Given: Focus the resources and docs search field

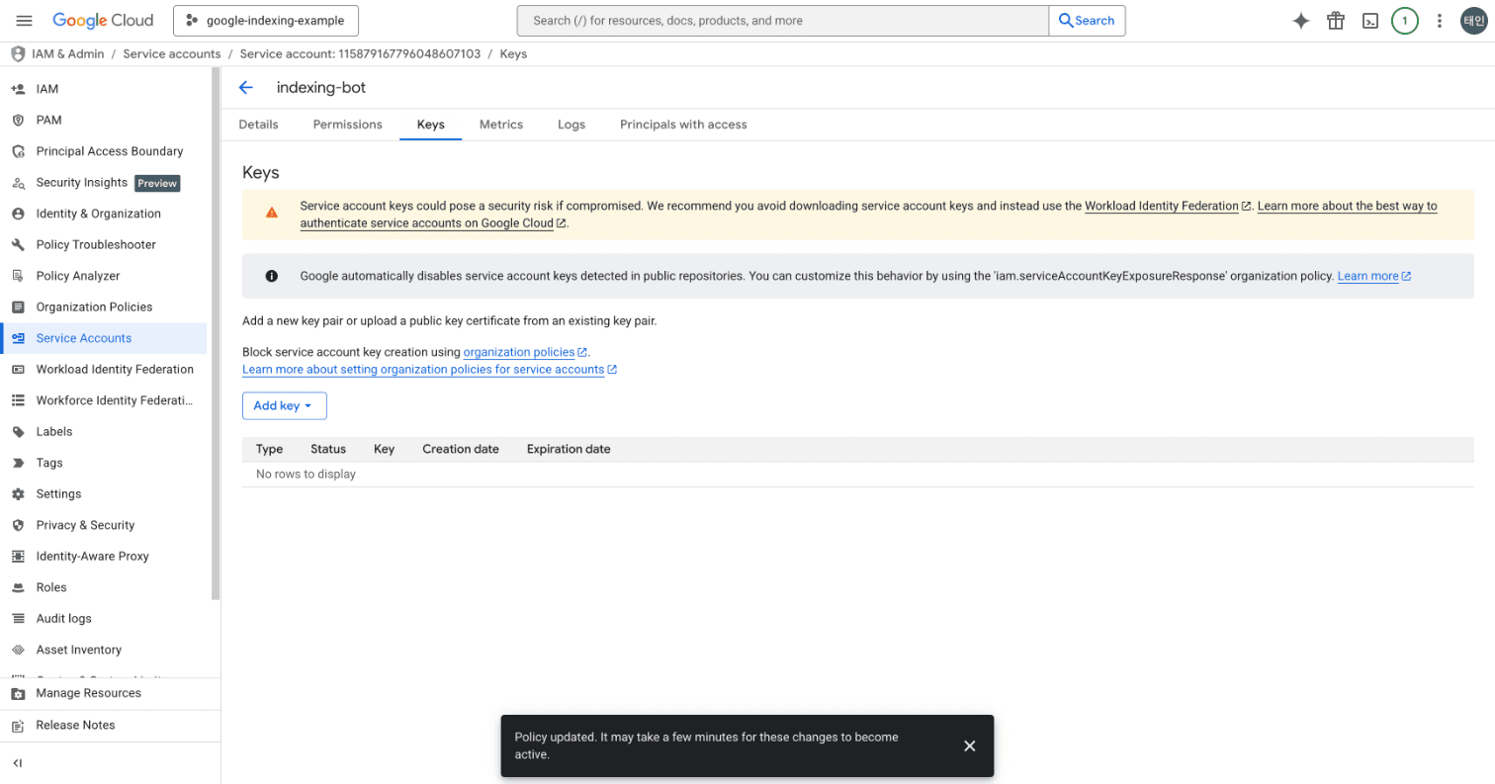Looking at the screenshot, I should point(783,21).
